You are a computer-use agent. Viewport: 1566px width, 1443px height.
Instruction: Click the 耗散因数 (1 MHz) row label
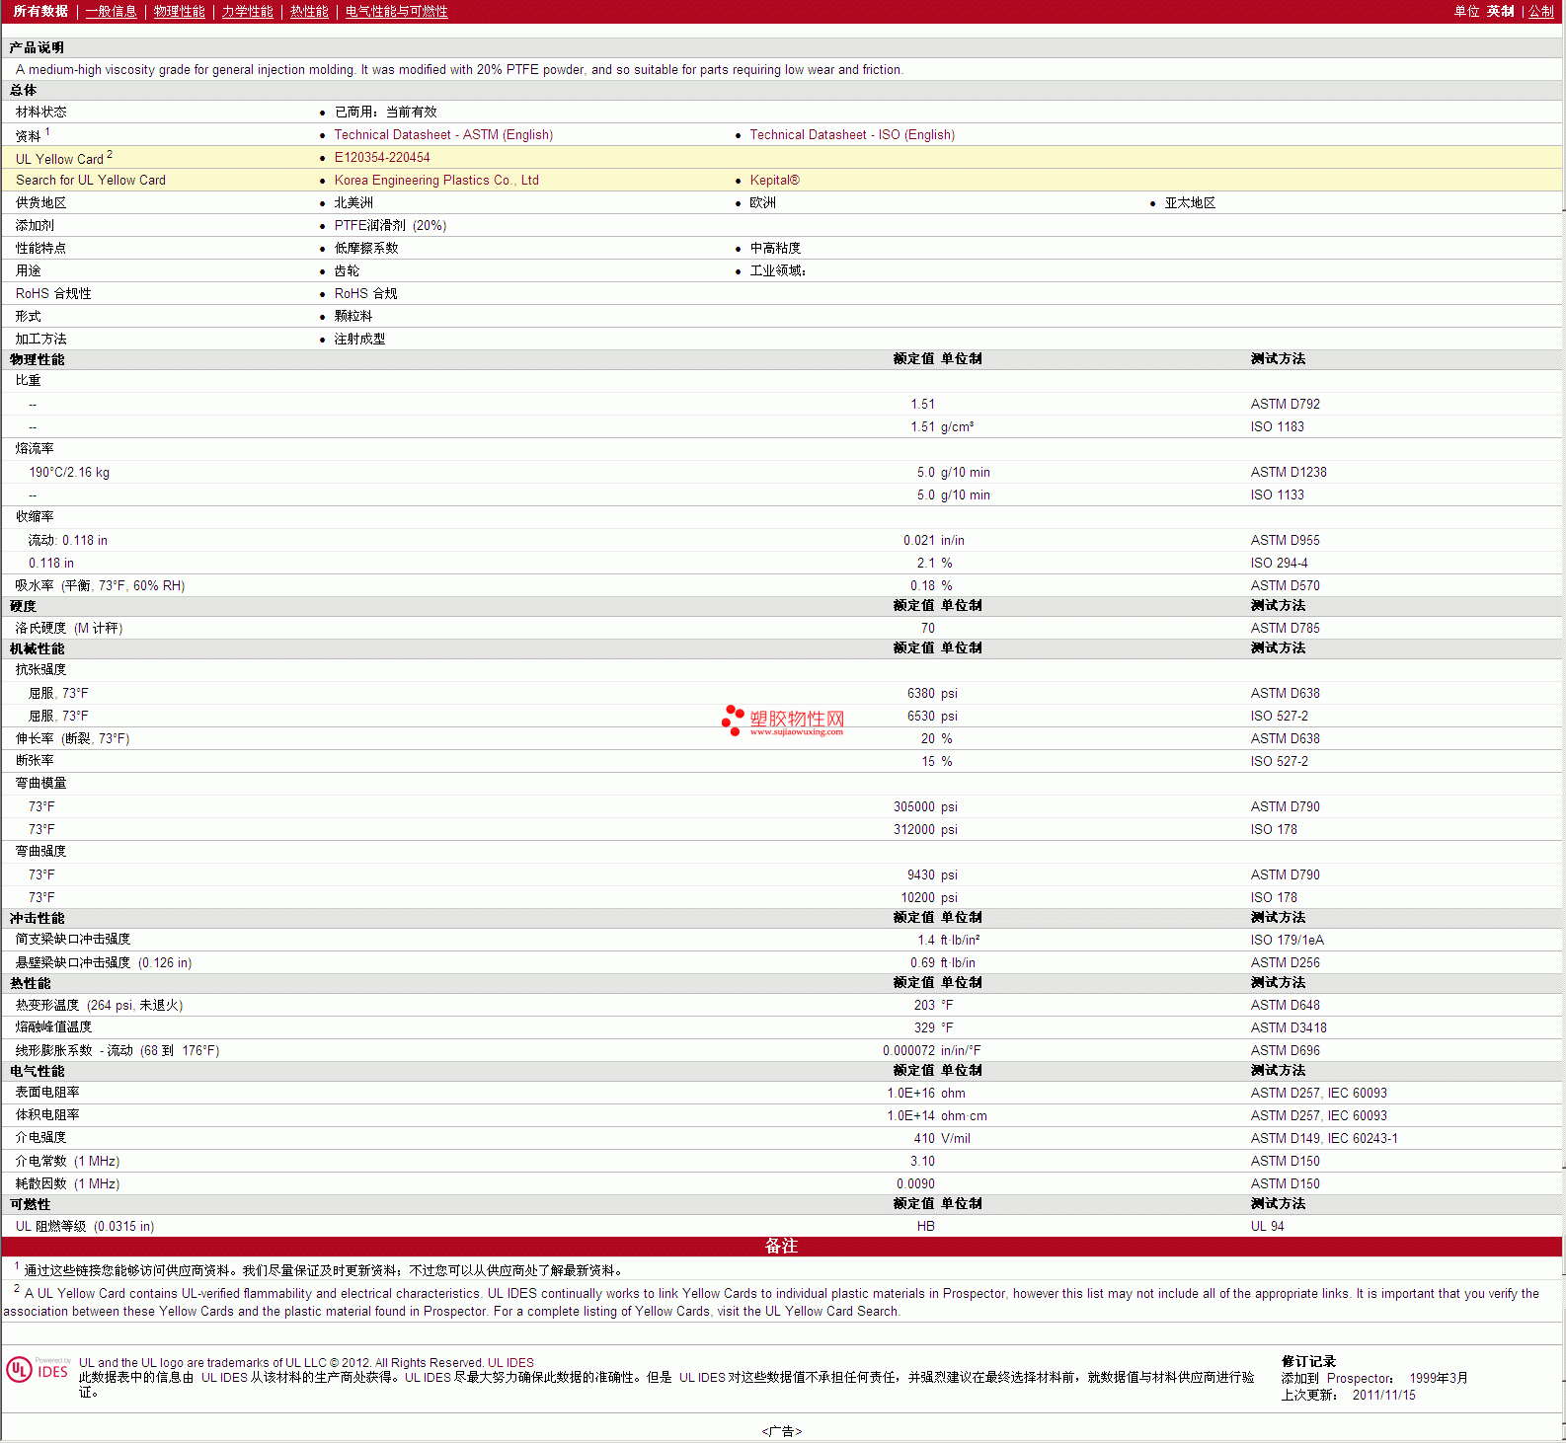coord(67,1184)
